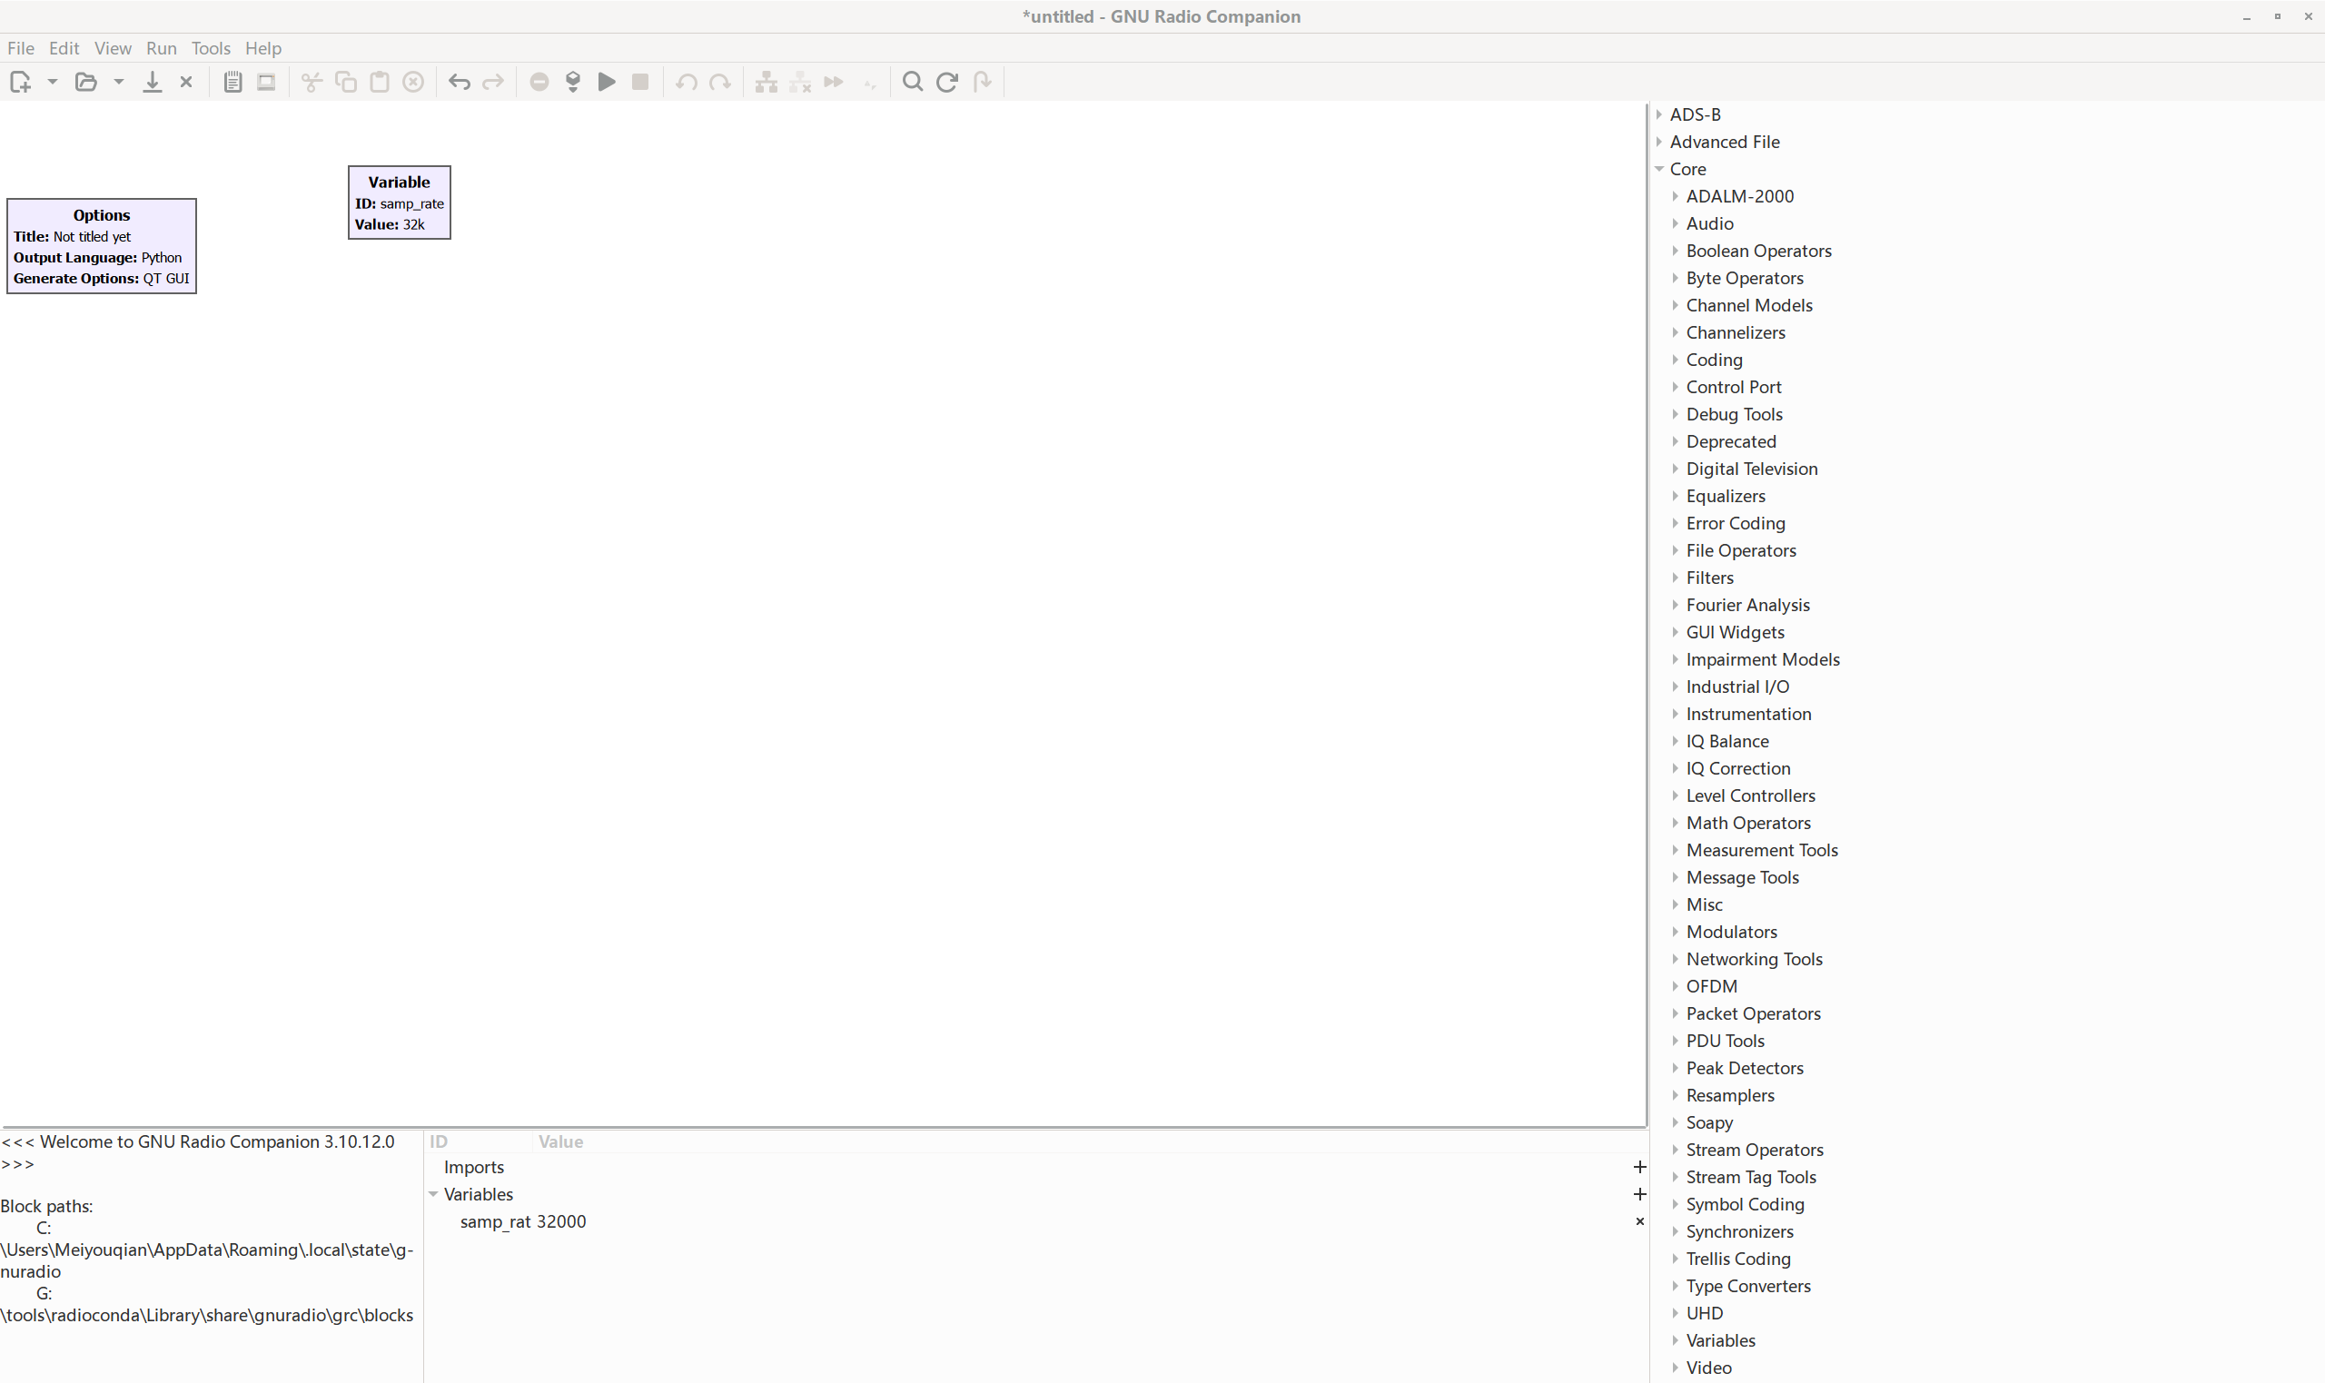The width and height of the screenshot is (2325, 1383).
Task: Click the generate flowgraph icon
Action: click(x=573, y=82)
